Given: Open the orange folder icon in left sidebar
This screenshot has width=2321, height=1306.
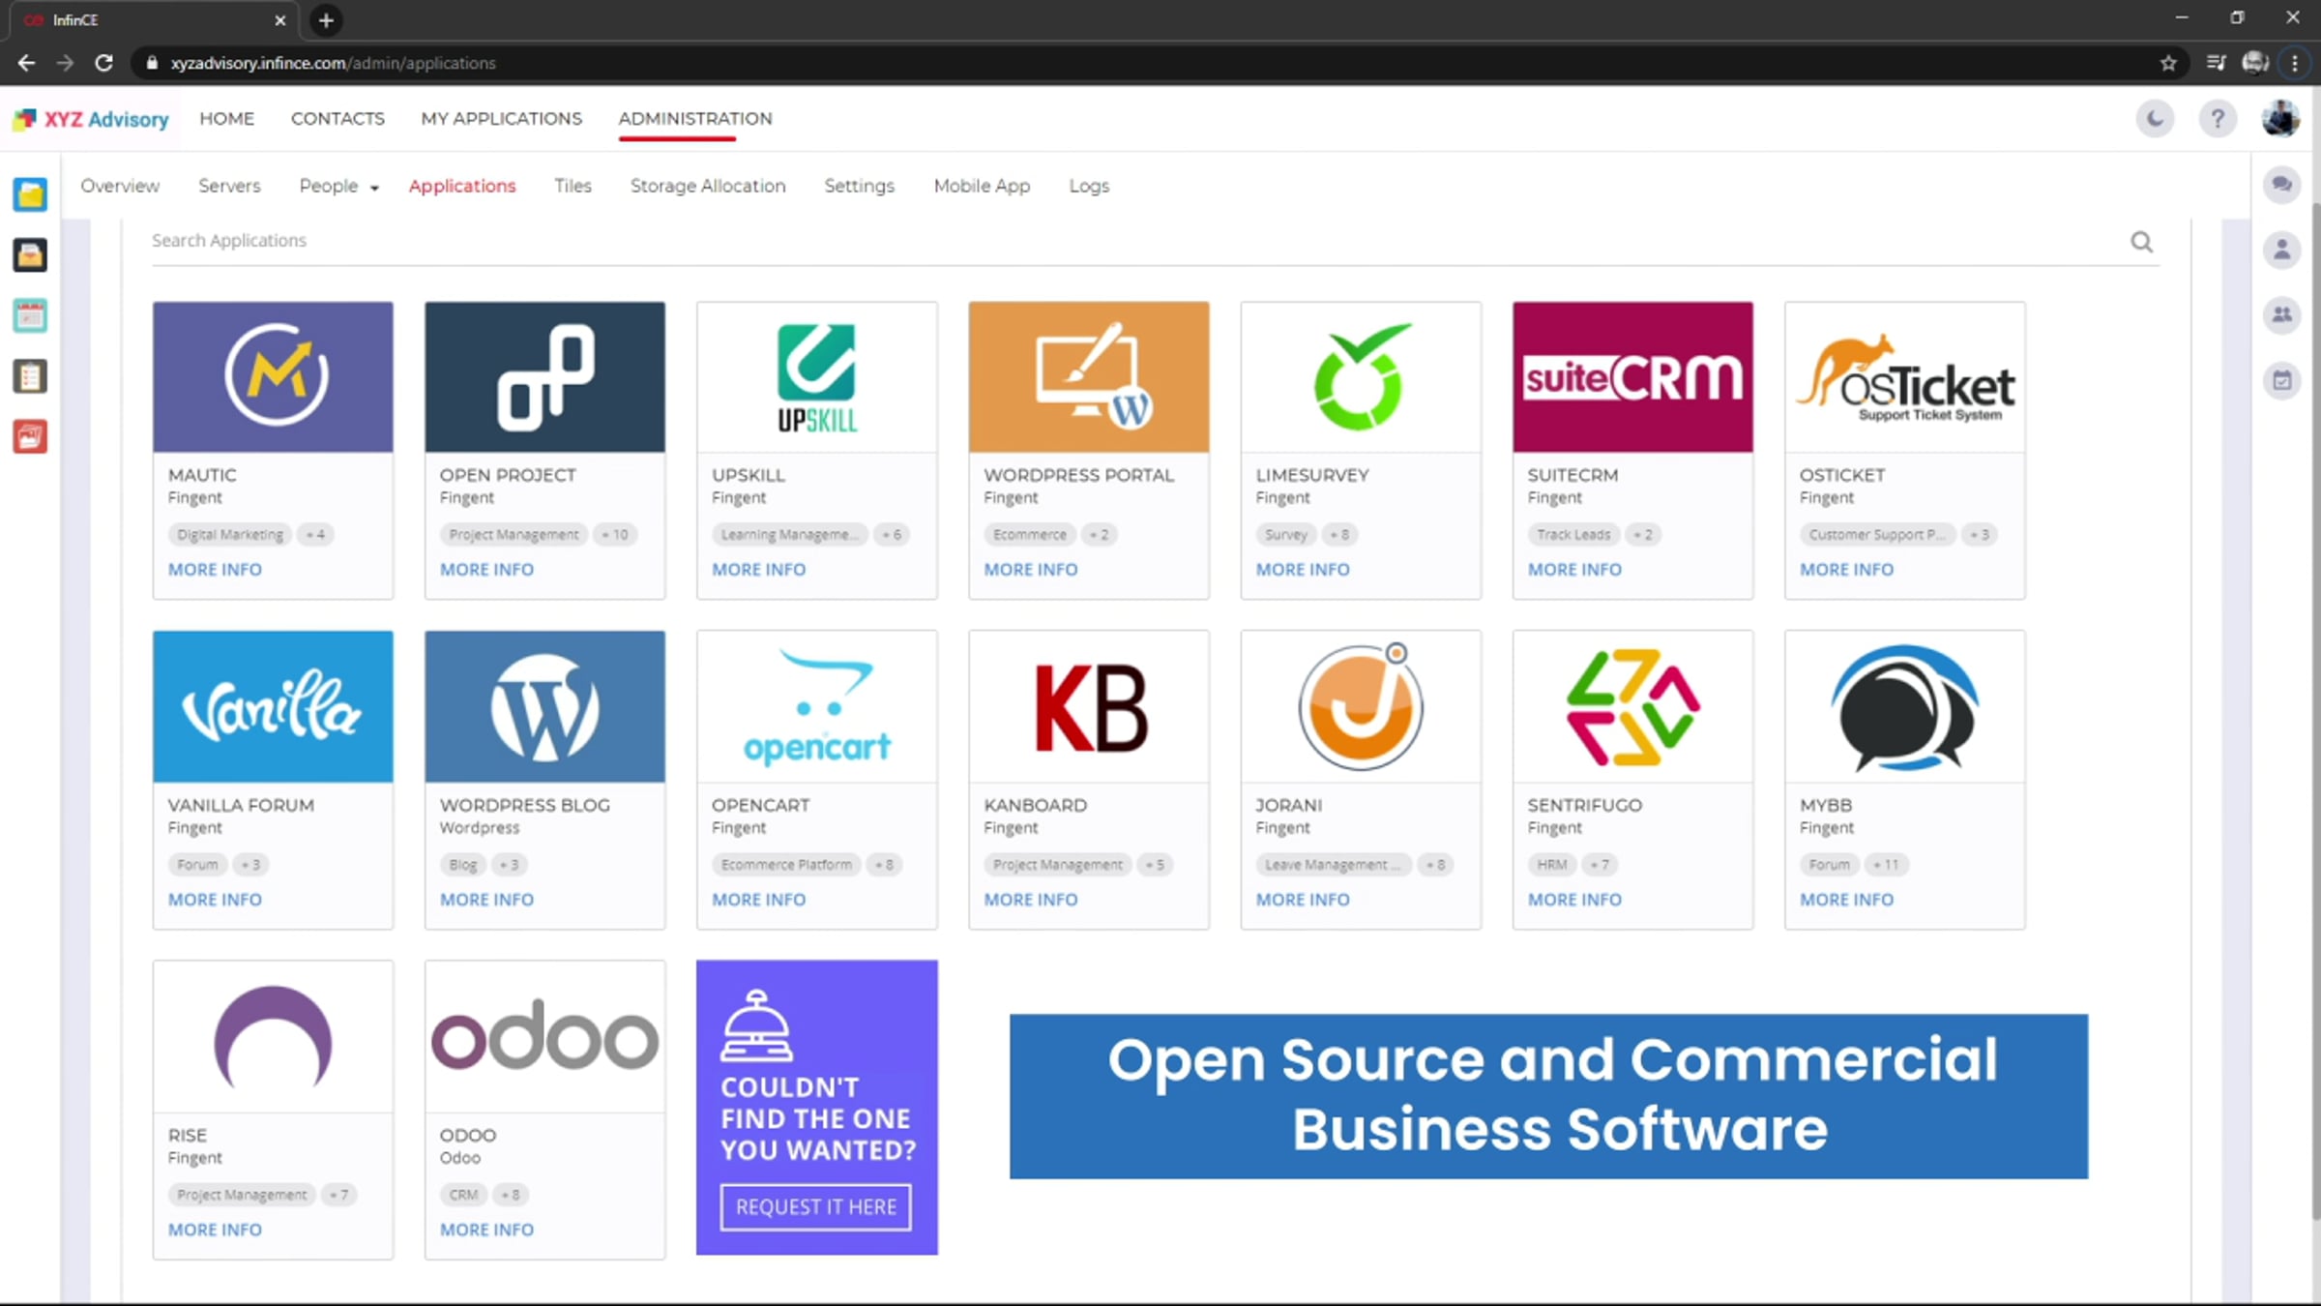Looking at the screenshot, I should point(30,255).
